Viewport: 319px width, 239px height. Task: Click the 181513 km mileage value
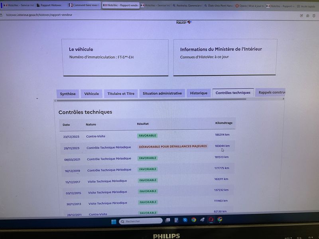point(222,157)
